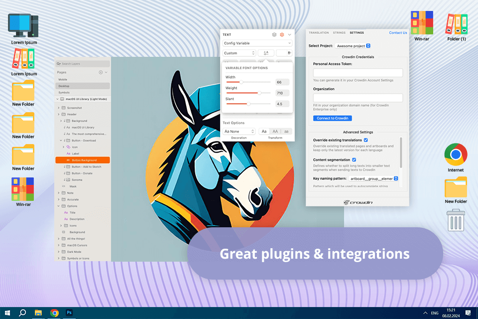Click the Label text layer Aa icon

pos(68,154)
